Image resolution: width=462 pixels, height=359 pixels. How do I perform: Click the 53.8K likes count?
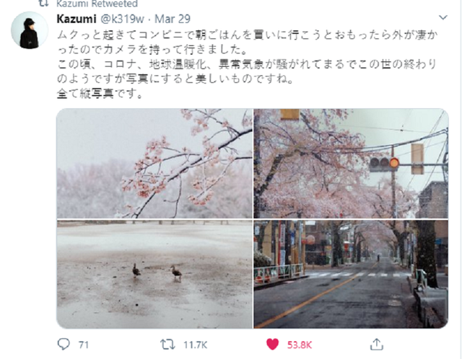[x=300, y=345]
